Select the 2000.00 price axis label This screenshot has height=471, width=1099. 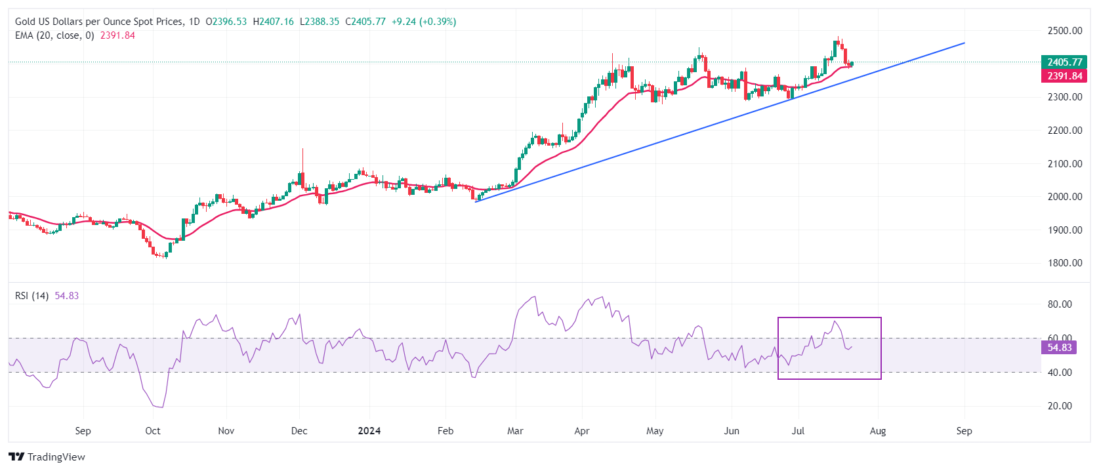click(x=1065, y=197)
